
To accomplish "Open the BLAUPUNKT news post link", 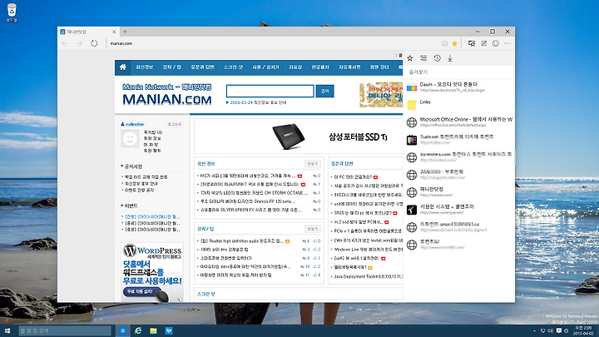I will click(x=250, y=185).
